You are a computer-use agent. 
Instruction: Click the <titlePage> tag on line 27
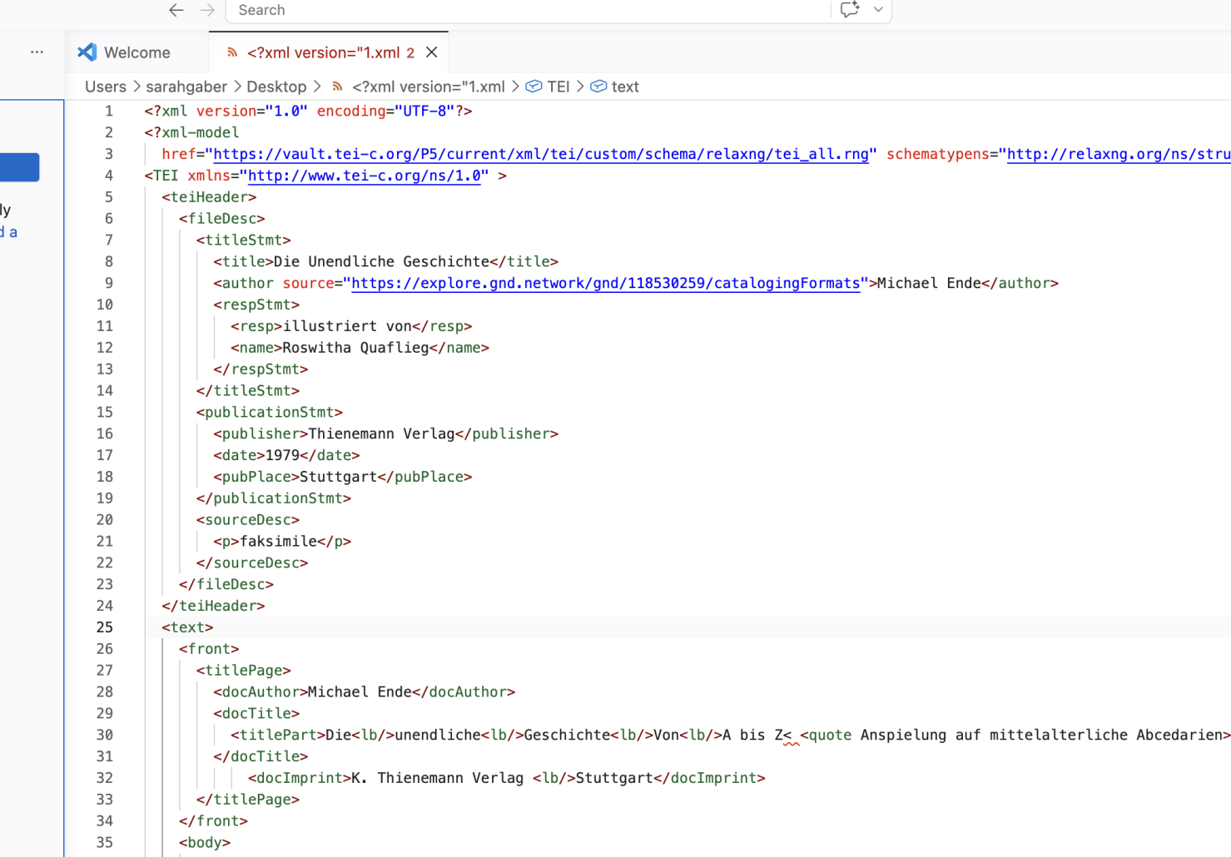click(x=244, y=670)
